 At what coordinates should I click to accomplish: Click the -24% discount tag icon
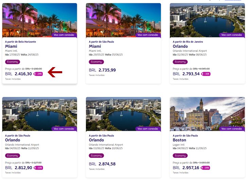38,74
